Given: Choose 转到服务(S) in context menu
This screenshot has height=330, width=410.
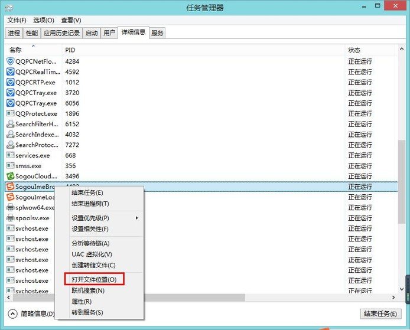Looking at the screenshot, I should pyautogui.click(x=87, y=312).
